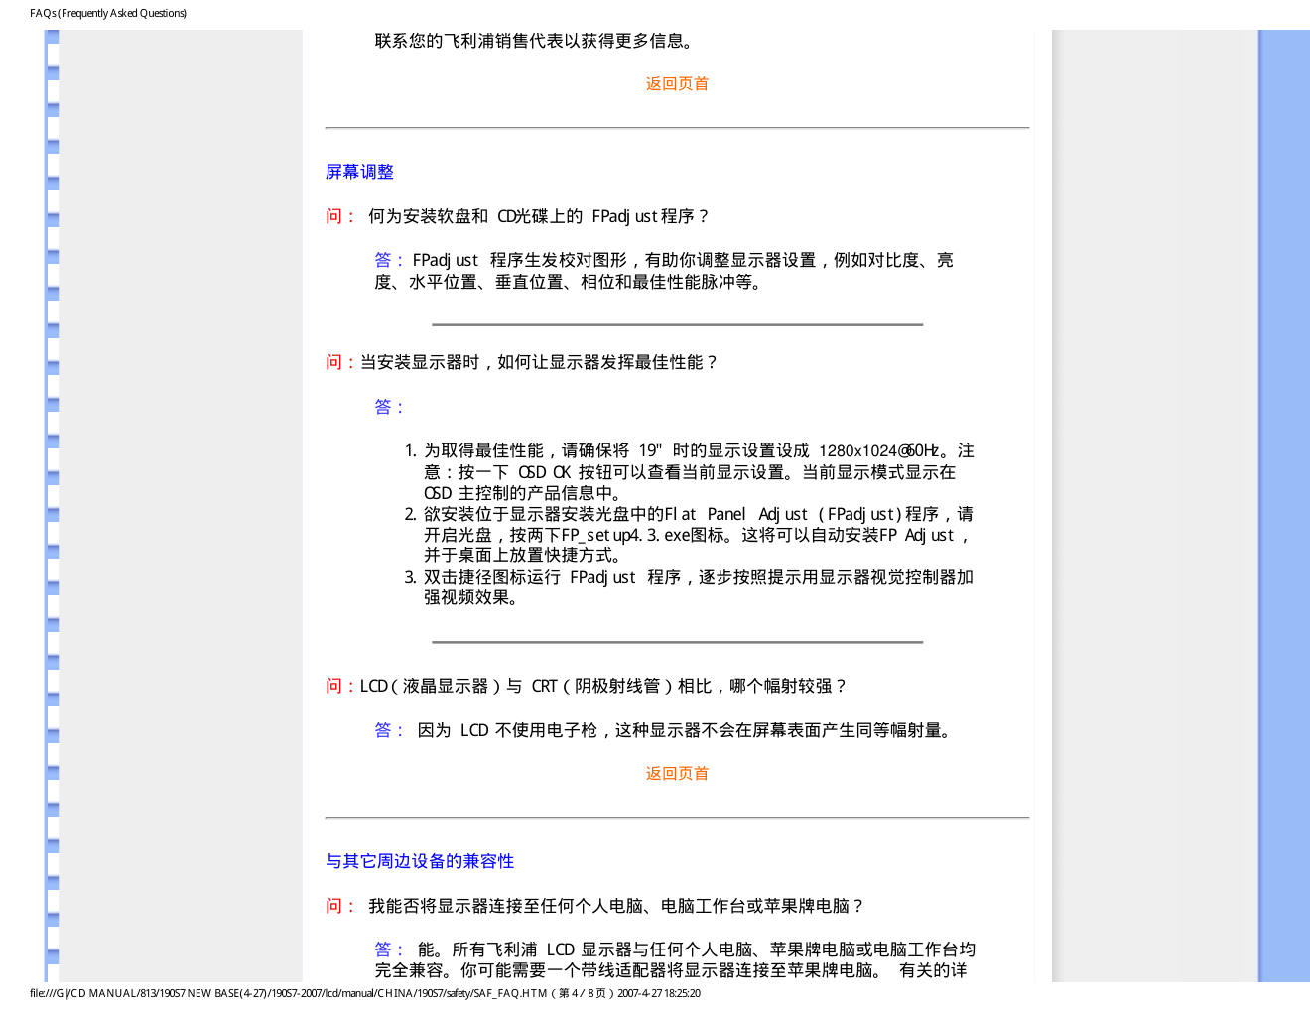
Task: Click the 返回页首 link above 屏幕调整 heading
Action: [x=677, y=84]
